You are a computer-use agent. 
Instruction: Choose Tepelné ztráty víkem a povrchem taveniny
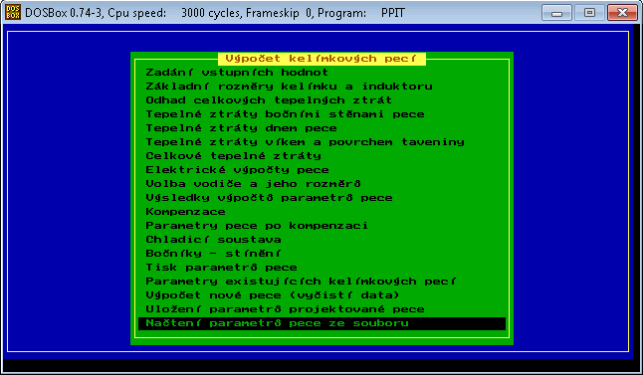click(306, 142)
